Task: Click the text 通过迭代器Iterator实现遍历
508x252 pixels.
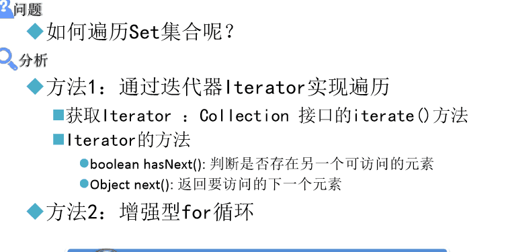Action: click(254, 87)
